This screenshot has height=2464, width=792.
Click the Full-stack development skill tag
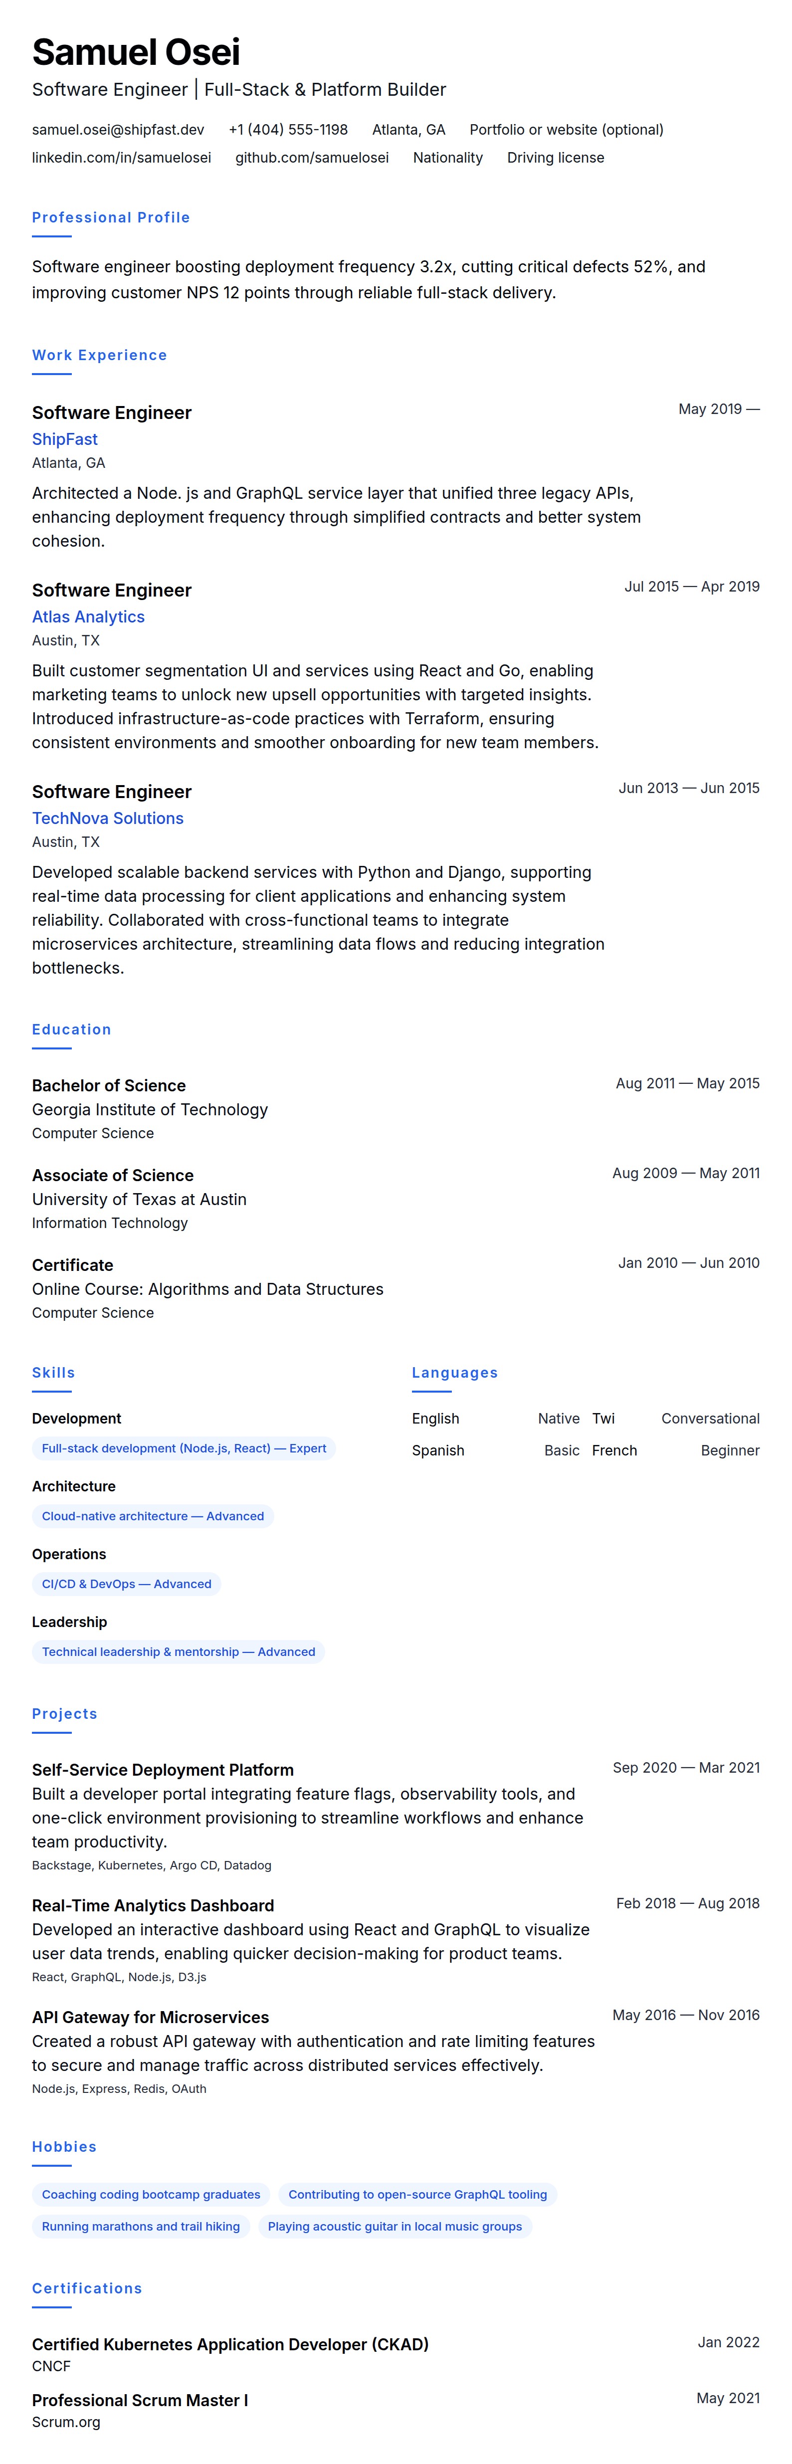[x=184, y=1448]
